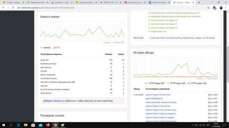Open 'Последние ссылки' section heading

53,116
